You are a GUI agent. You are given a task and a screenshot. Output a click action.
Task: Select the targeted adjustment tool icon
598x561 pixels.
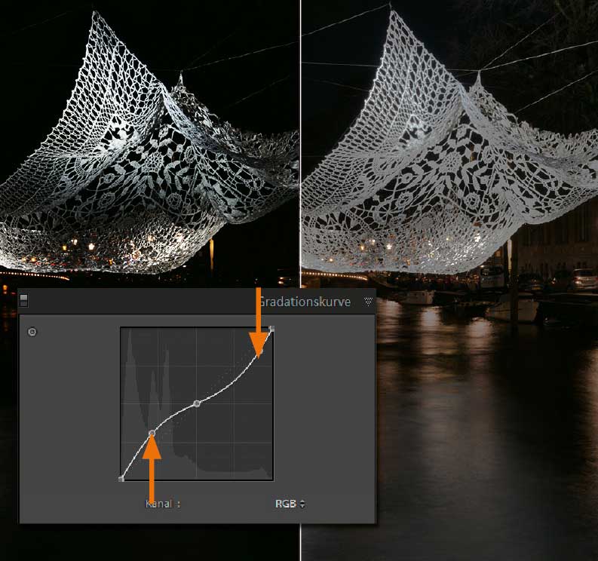point(32,332)
